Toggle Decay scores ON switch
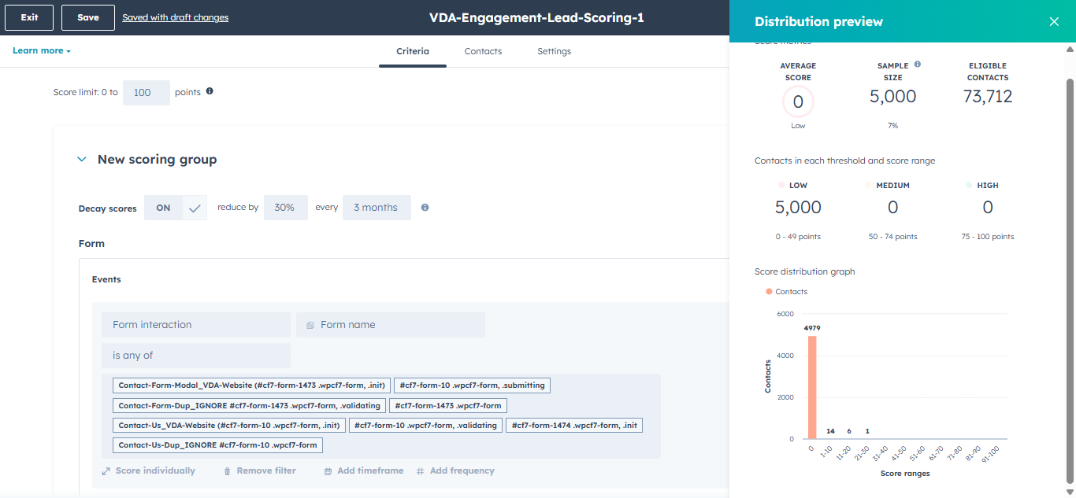The width and height of the screenshot is (1076, 498). coord(176,208)
